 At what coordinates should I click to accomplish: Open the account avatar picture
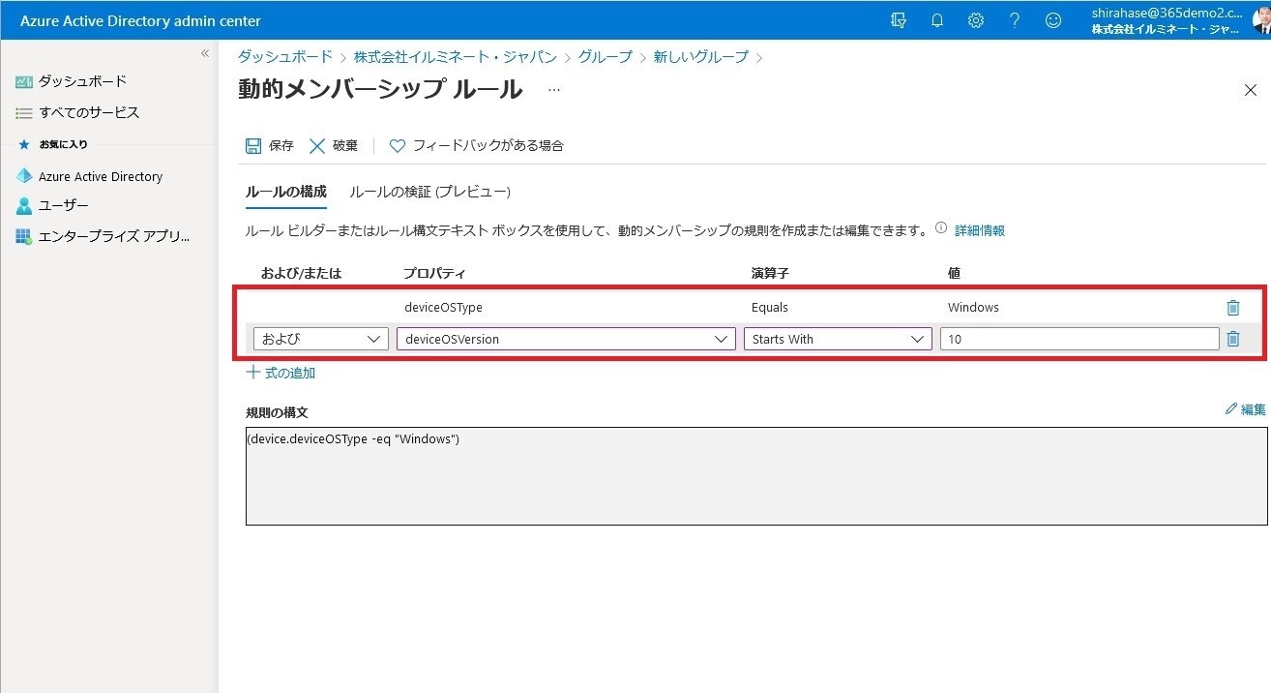tap(1260, 20)
